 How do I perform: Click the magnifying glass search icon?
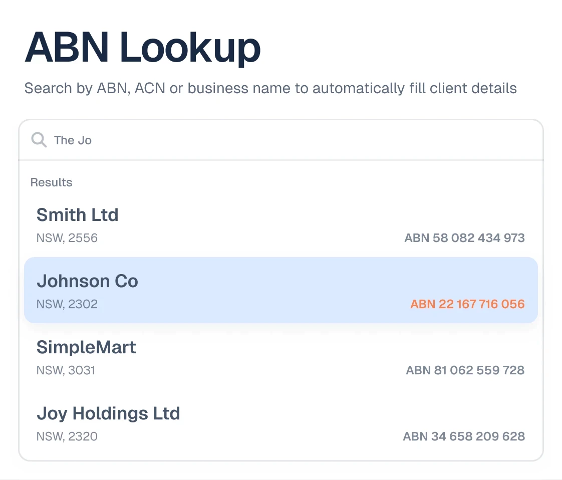pyautogui.click(x=39, y=140)
